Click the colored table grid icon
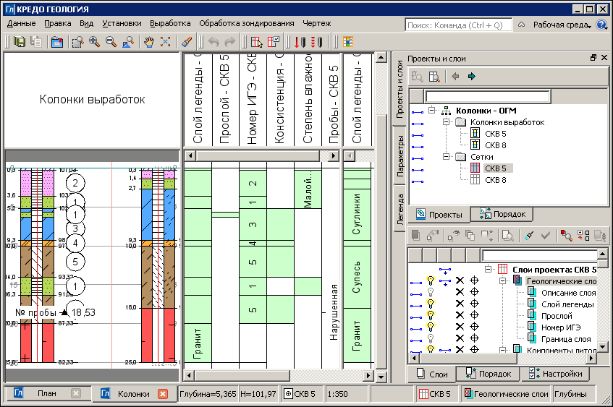The image size is (613, 407). 348,42
